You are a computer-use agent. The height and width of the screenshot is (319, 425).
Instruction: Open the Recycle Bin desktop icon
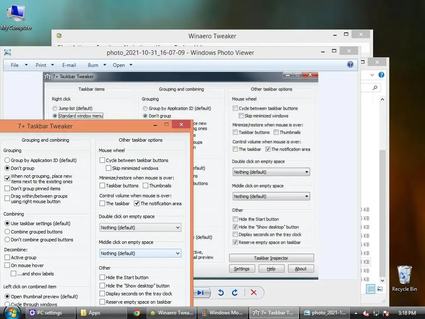tap(404, 278)
